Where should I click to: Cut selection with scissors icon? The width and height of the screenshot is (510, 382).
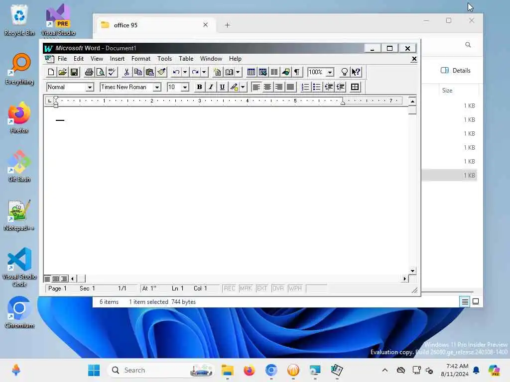click(127, 72)
